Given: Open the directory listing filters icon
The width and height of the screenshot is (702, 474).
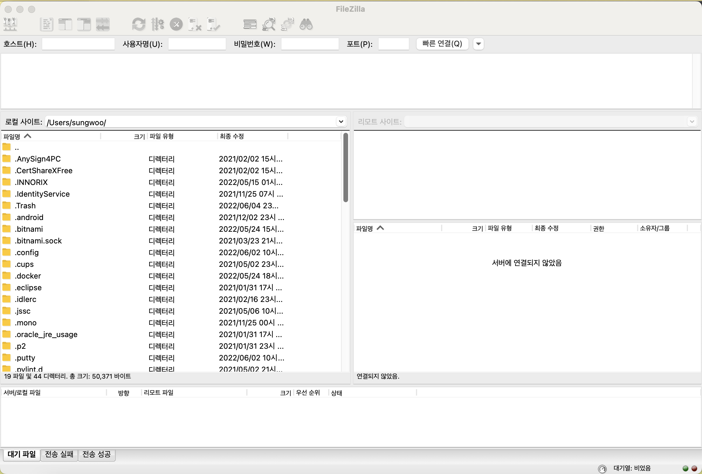Looking at the screenshot, I should (x=250, y=24).
